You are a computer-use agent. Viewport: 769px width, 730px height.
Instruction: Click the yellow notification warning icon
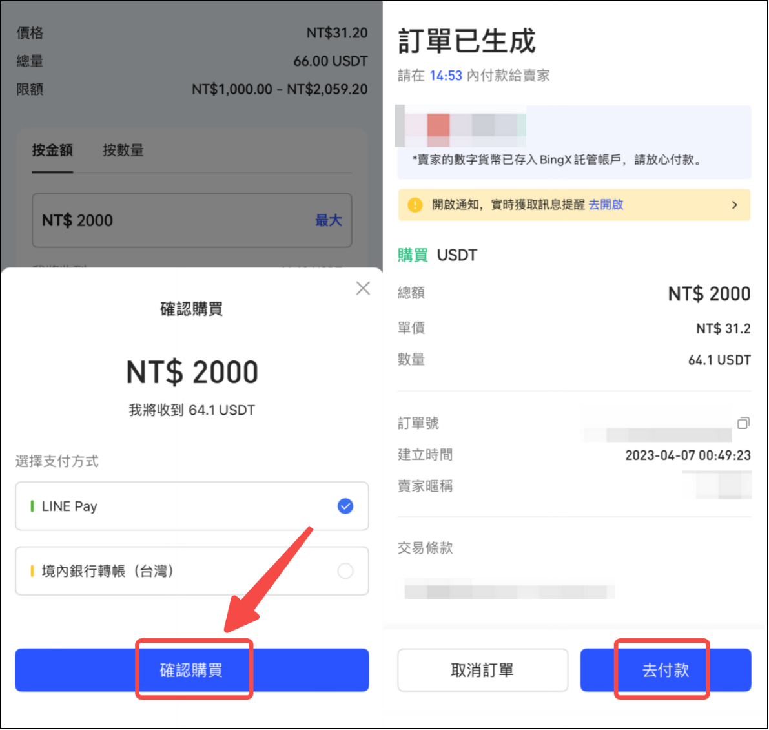[415, 205]
